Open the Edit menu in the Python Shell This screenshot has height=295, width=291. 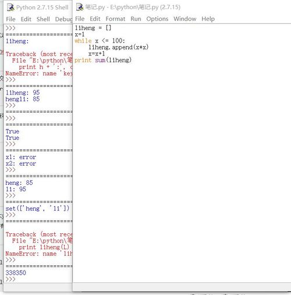[26, 19]
